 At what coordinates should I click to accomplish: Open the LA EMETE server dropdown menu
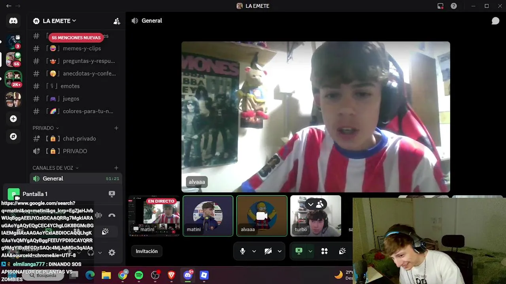pos(59,21)
